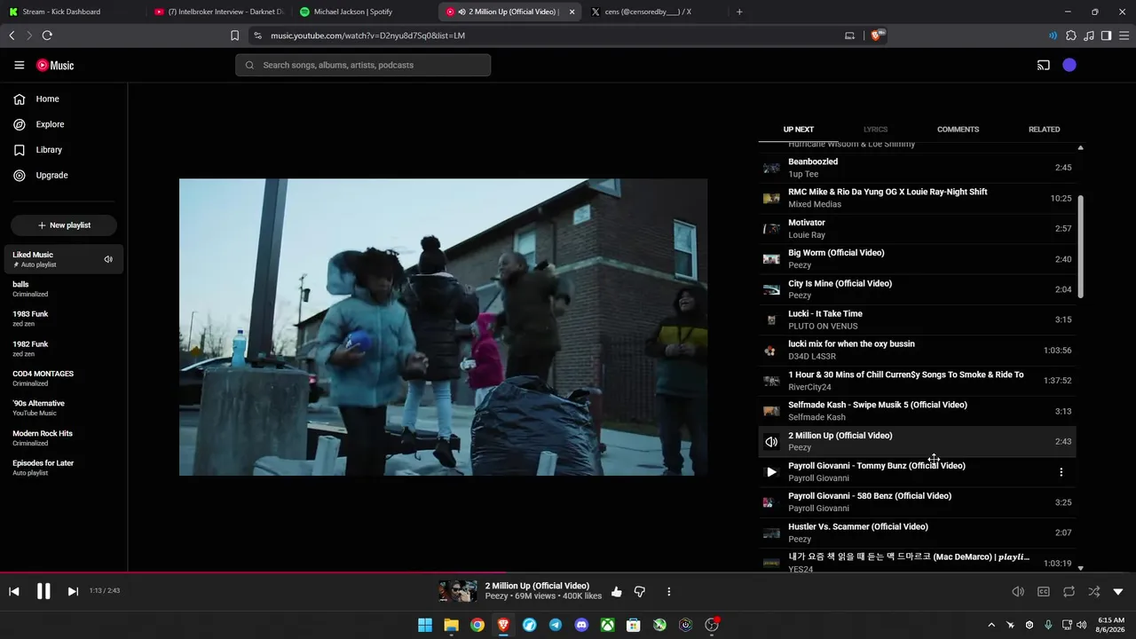Open the Upgrade icon in sidebar
Screen dimensions: 1136x639
point(19,175)
